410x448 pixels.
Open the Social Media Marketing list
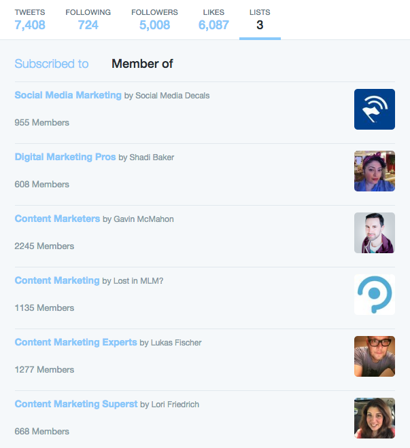[68, 95]
